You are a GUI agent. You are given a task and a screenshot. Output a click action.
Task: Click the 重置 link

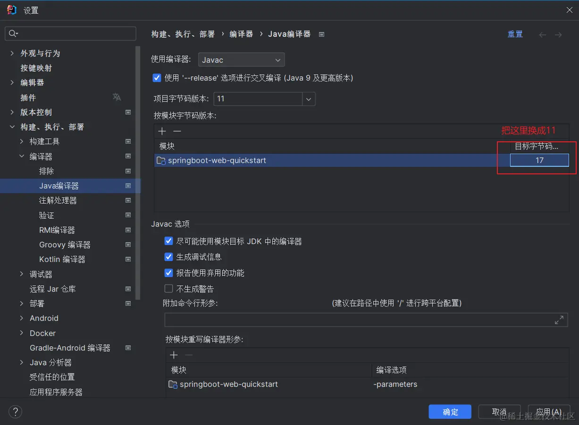point(515,34)
